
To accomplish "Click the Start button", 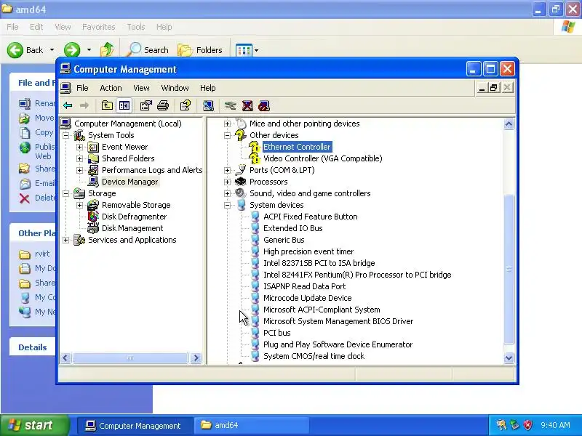I will [35, 425].
